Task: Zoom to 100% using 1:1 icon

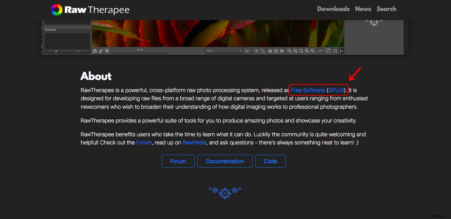Action: point(313,51)
